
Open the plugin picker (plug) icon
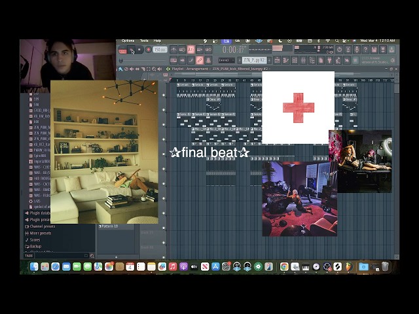click(x=329, y=60)
